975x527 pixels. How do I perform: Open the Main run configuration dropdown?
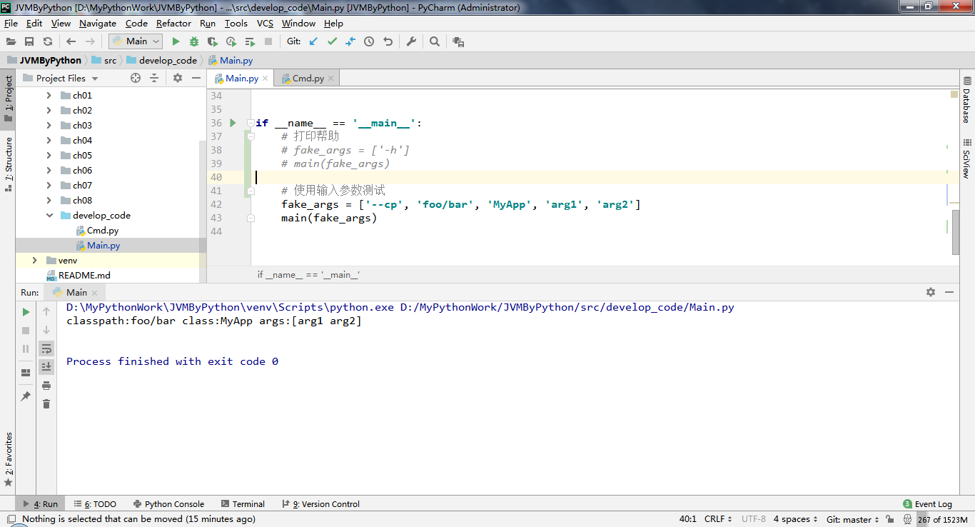click(136, 41)
